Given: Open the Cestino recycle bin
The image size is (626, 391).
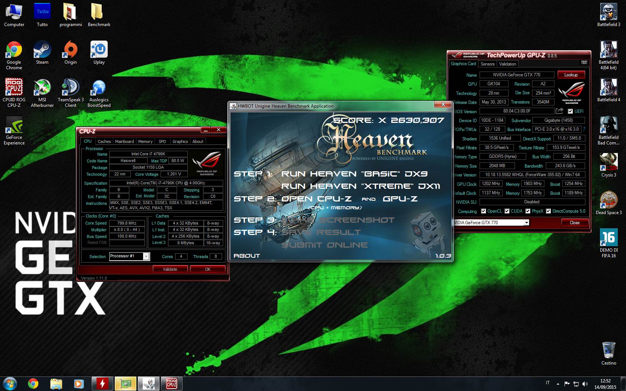Looking at the screenshot, I should point(608,354).
